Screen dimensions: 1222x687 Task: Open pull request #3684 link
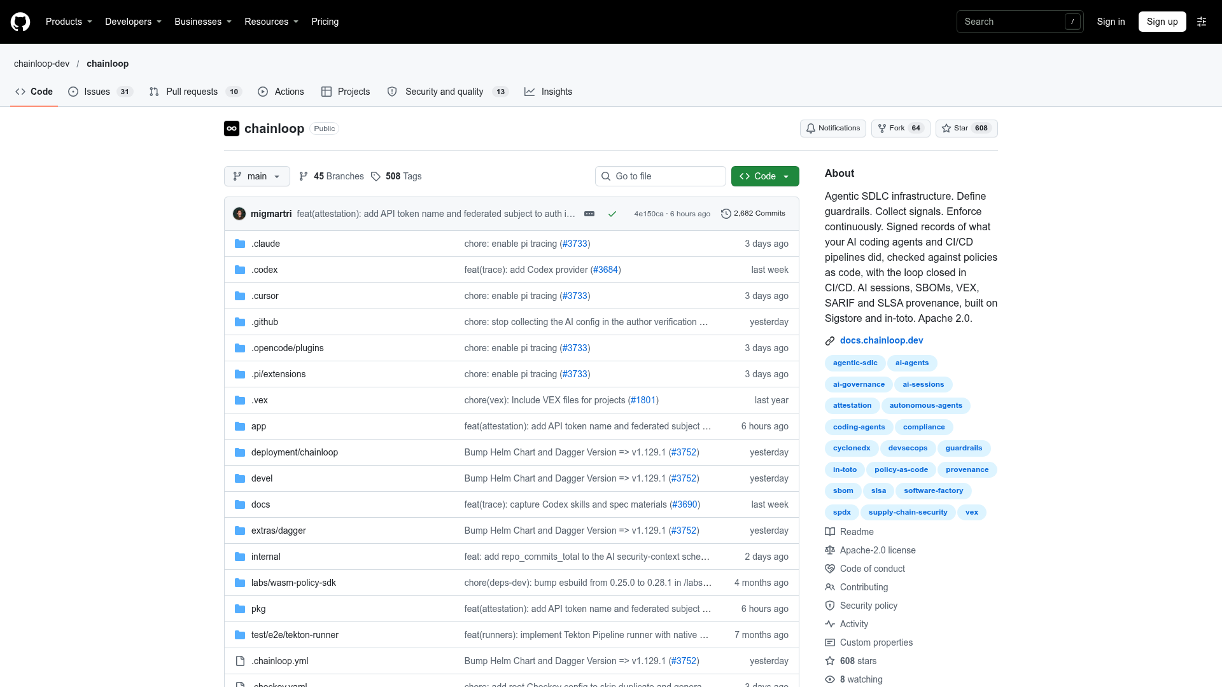pyautogui.click(x=606, y=270)
